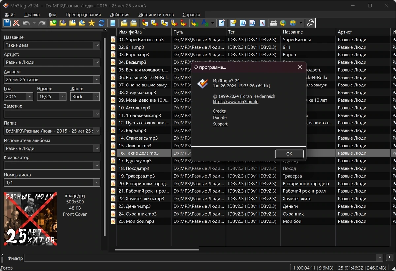
Task: Click the yellow star Favorites icon
Action: [92, 23]
